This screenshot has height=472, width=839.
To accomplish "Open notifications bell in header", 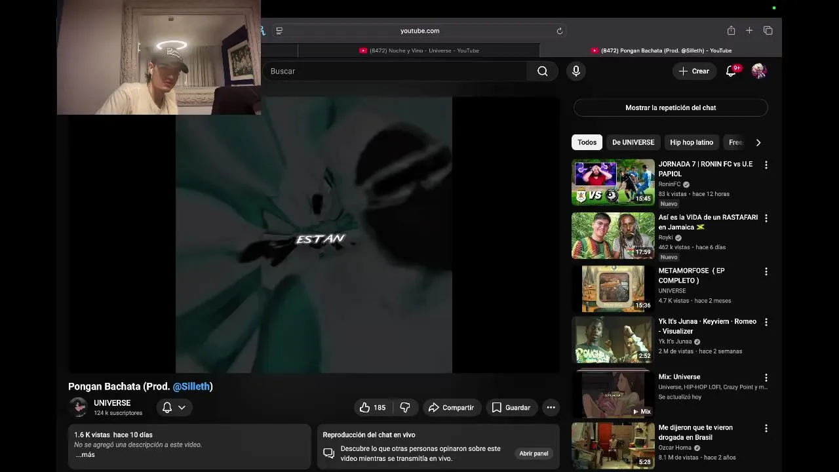I will 731,71.
